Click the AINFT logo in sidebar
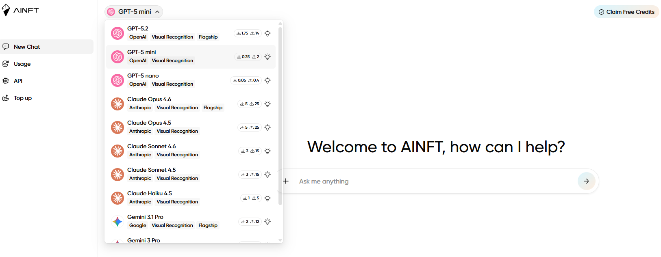This screenshot has width=661, height=257. pos(20,10)
